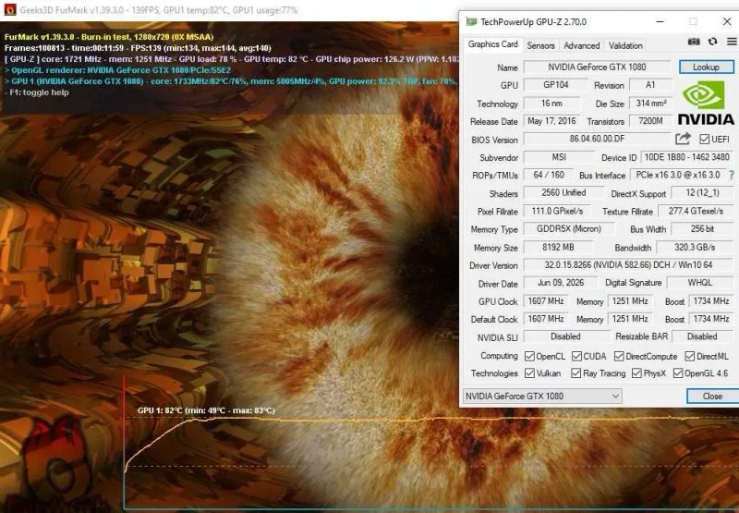Click the BIOS Version field 86.04.60.00.DF
739x513 pixels.
point(597,139)
